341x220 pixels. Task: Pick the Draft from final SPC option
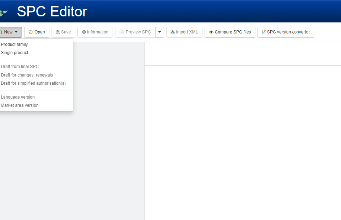point(20,67)
